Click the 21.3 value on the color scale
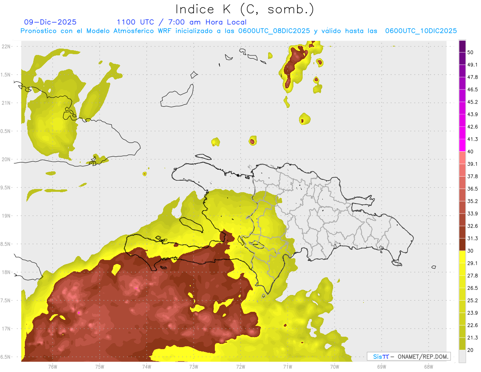The image size is (481, 372). [x=472, y=338]
